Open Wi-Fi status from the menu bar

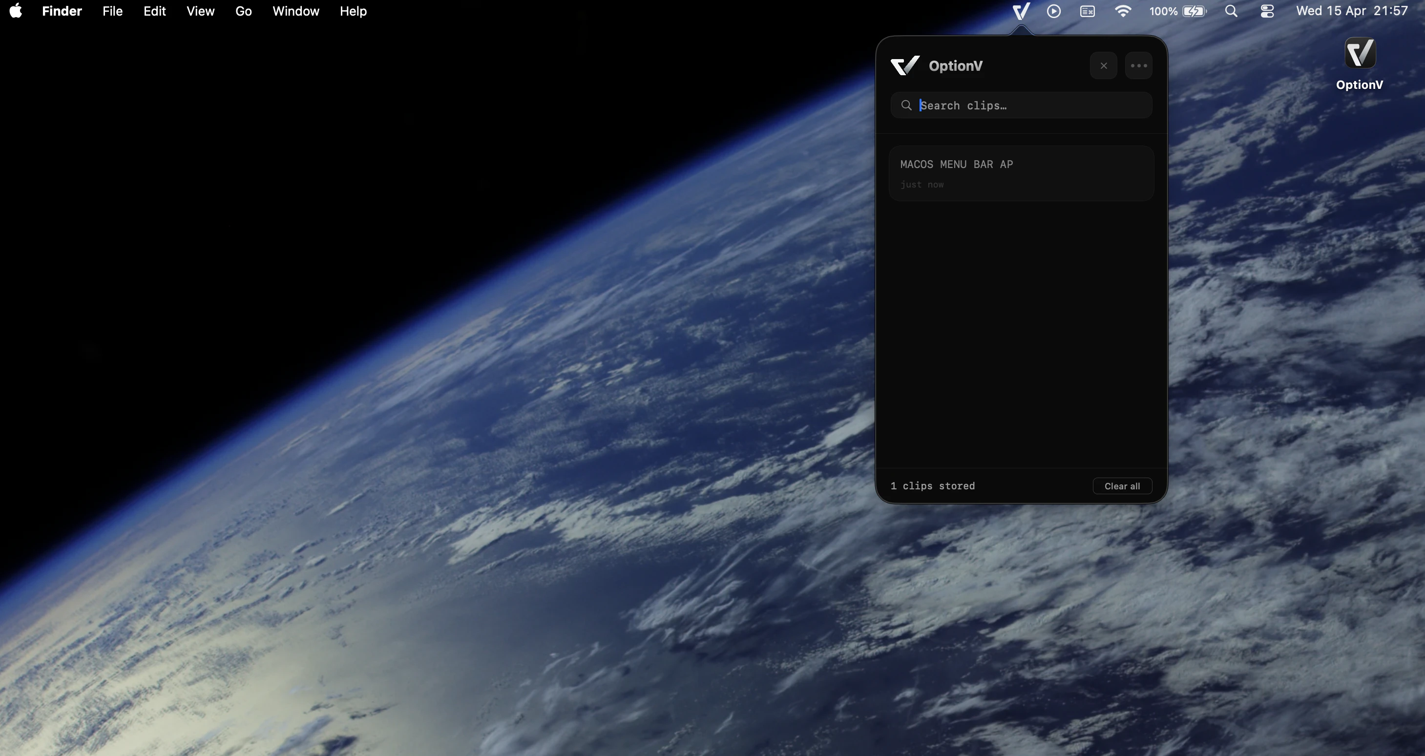pos(1122,11)
